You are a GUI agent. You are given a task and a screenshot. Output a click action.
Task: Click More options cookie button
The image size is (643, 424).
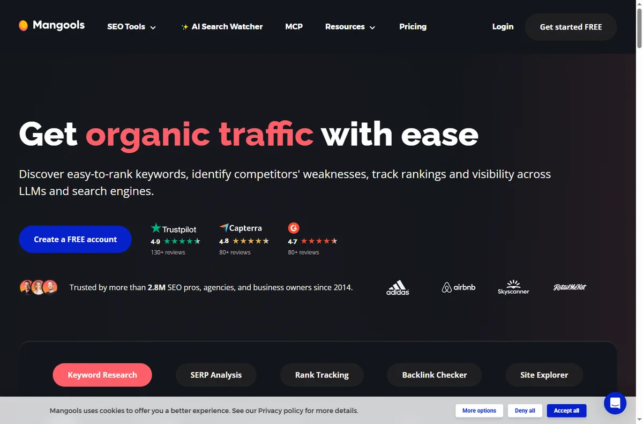coord(479,411)
